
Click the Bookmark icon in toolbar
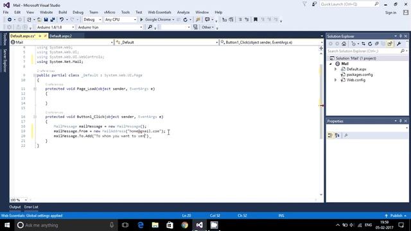tap(256, 20)
